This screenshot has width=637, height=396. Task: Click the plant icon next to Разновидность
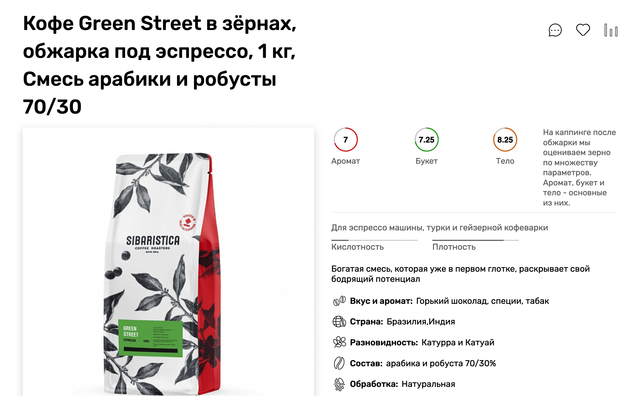[339, 342]
